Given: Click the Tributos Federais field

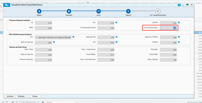Looking at the screenshot, I should coord(43,60).
